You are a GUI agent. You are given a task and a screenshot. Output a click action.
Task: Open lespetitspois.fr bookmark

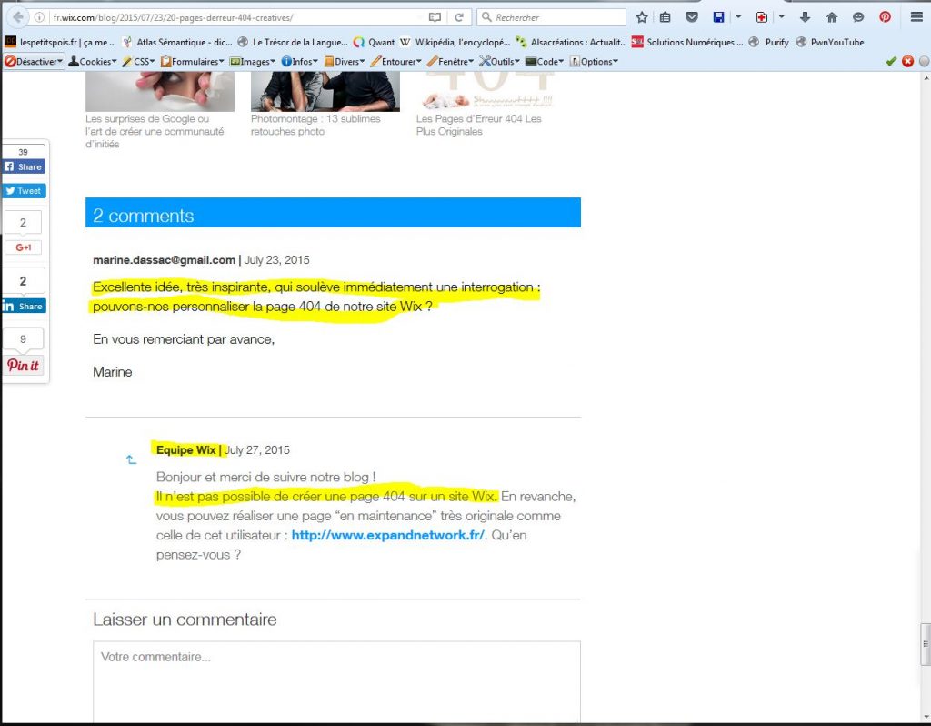60,42
